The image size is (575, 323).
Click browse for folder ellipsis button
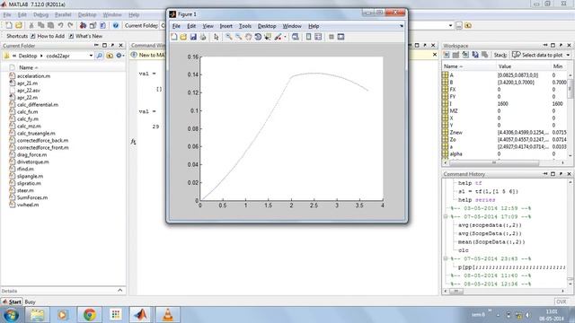click(459, 26)
